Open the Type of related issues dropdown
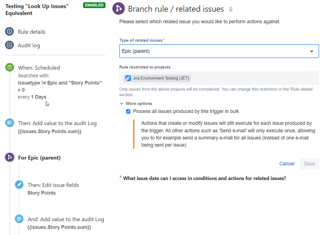The height and width of the screenshot is (235, 328). pyautogui.click(x=219, y=51)
